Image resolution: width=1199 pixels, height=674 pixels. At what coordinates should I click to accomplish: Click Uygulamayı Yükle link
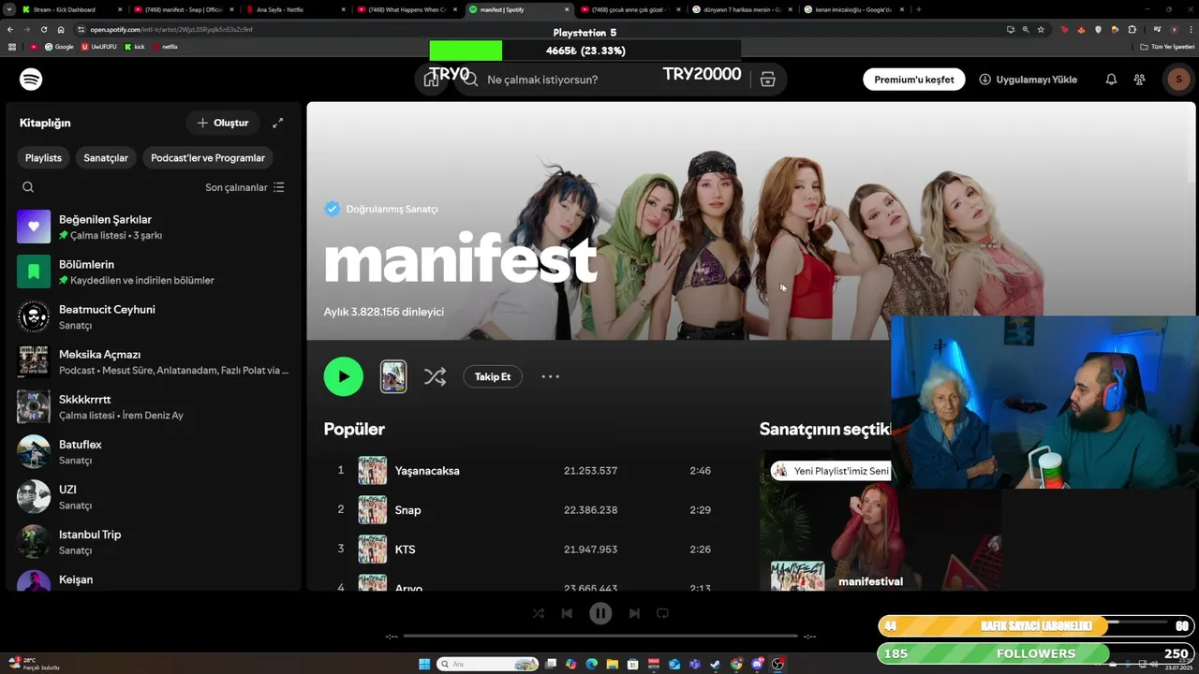1029,80
